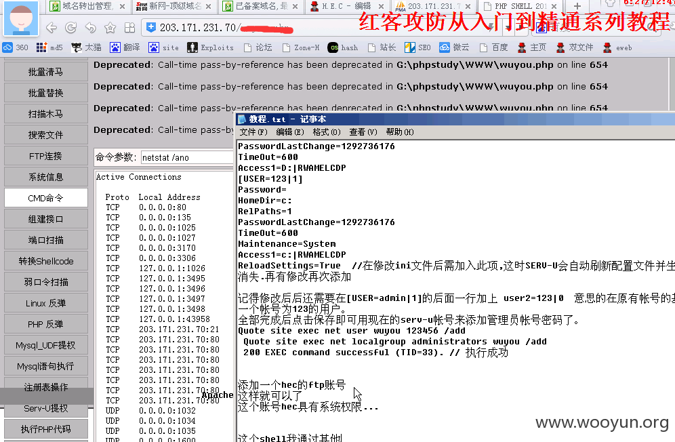Open the 论坛 bookmark
675x442 pixels.
click(258, 47)
